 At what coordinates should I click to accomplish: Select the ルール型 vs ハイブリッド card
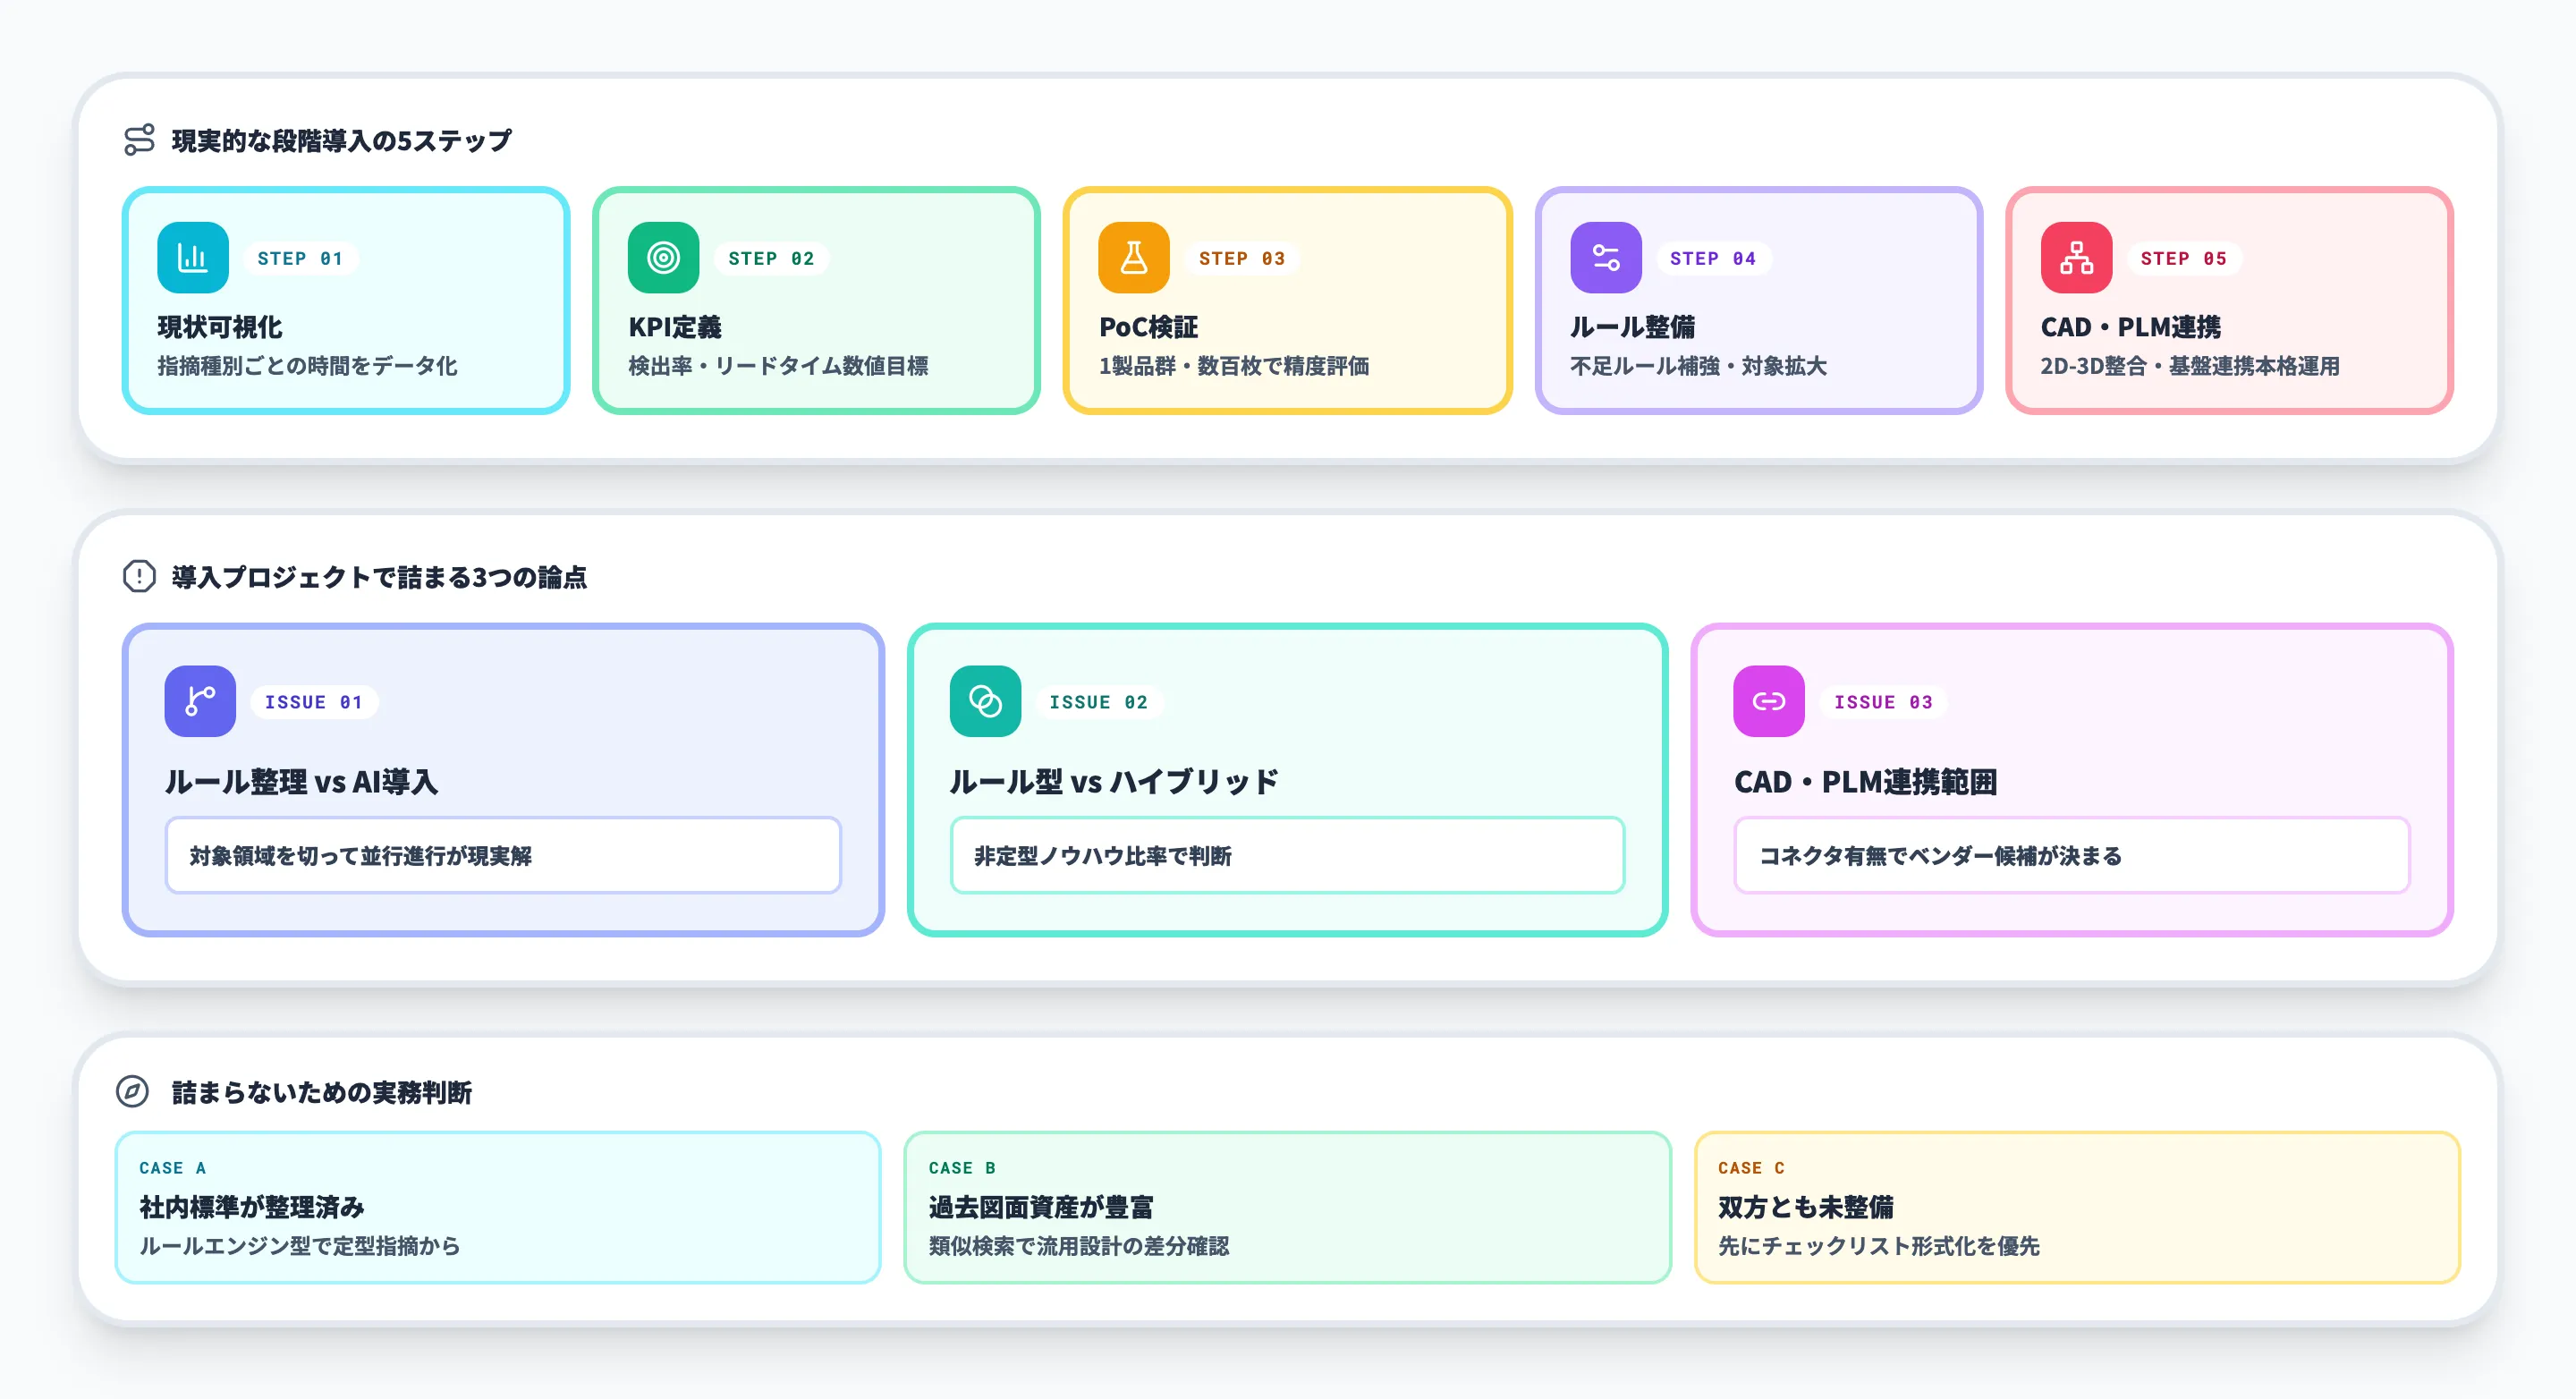tap(1287, 782)
